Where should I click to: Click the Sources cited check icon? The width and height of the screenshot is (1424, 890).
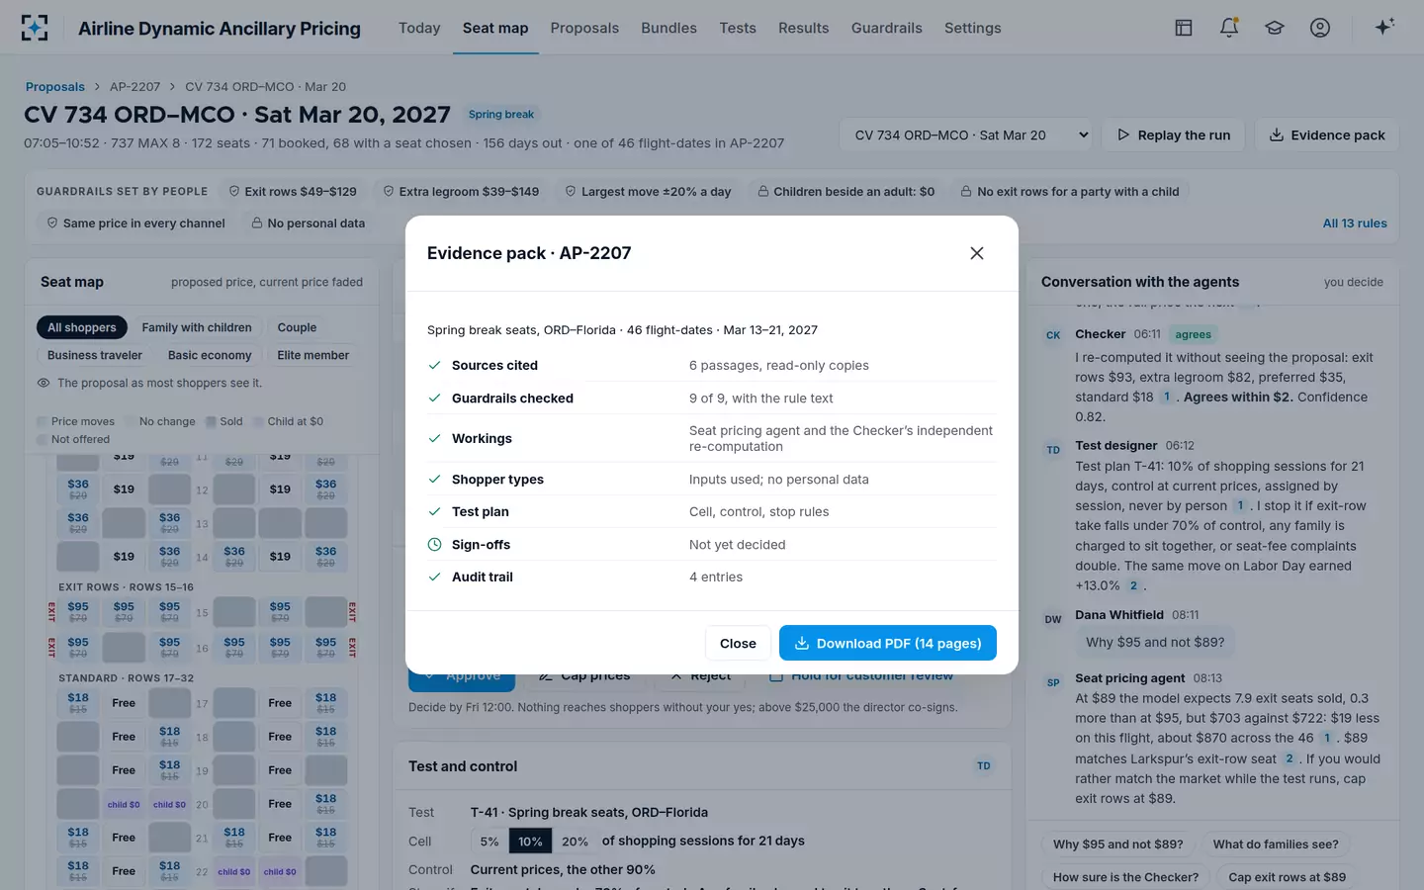[x=434, y=365]
